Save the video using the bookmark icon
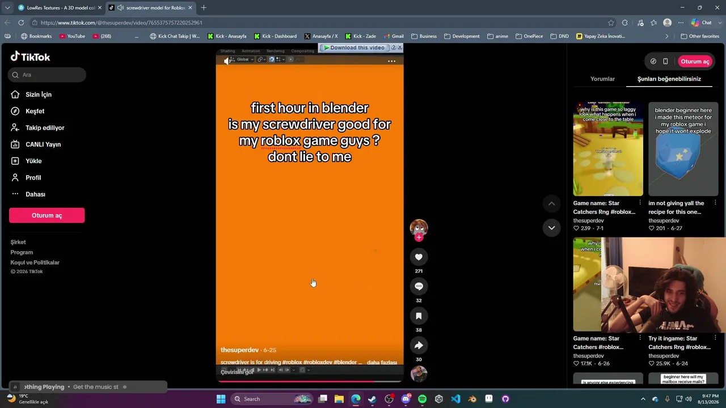The width and height of the screenshot is (726, 408). tap(419, 316)
